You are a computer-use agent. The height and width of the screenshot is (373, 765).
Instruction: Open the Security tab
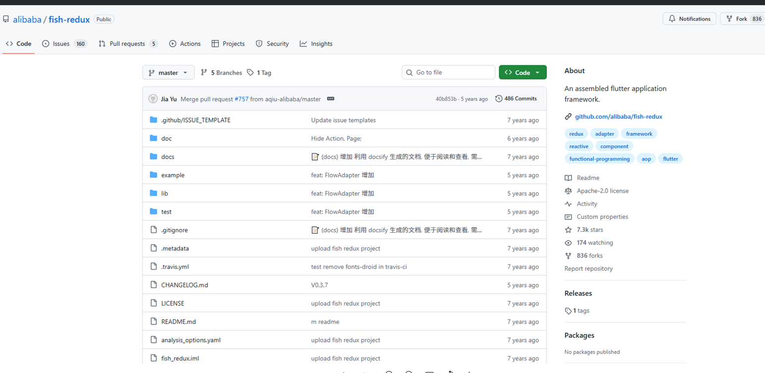pyautogui.click(x=272, y=43)
